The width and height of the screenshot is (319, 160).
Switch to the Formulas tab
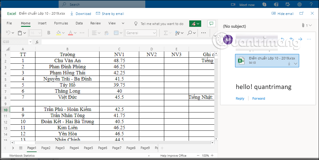tap(61, 23)
